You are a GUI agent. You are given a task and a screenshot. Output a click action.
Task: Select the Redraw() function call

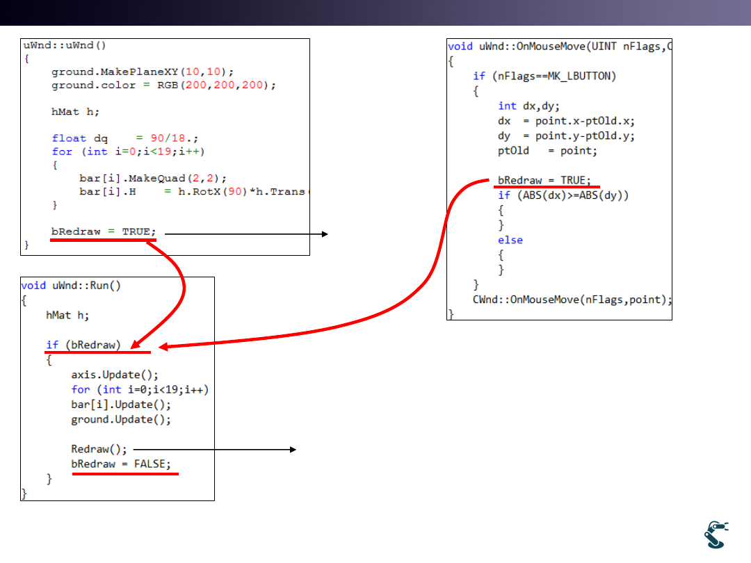[99, 449]
